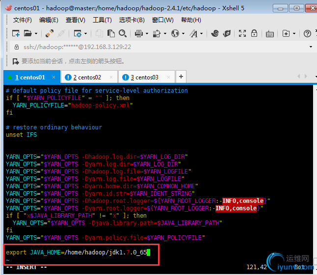This screenshot has width=317, height=275.
Task: Expand the Encoding globe dropdown arrow
Action: (x=183, y=33)
